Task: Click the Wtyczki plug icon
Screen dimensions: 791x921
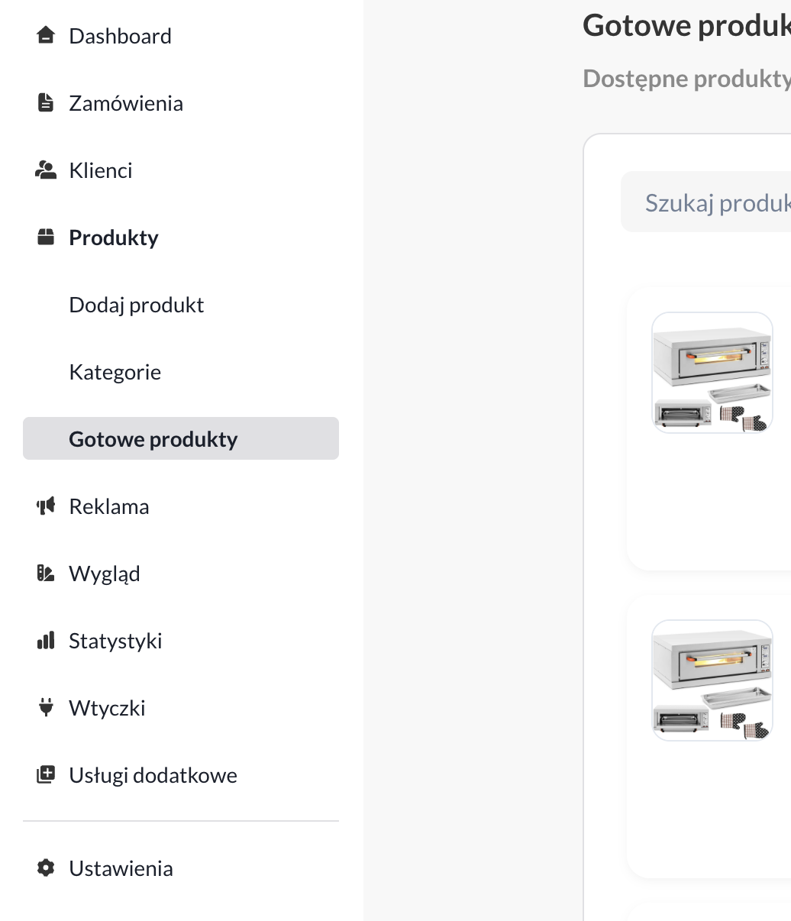Action: [x=46, y=707]
